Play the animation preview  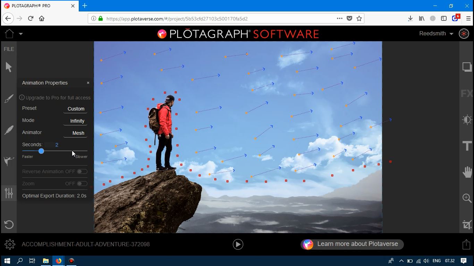238,244
